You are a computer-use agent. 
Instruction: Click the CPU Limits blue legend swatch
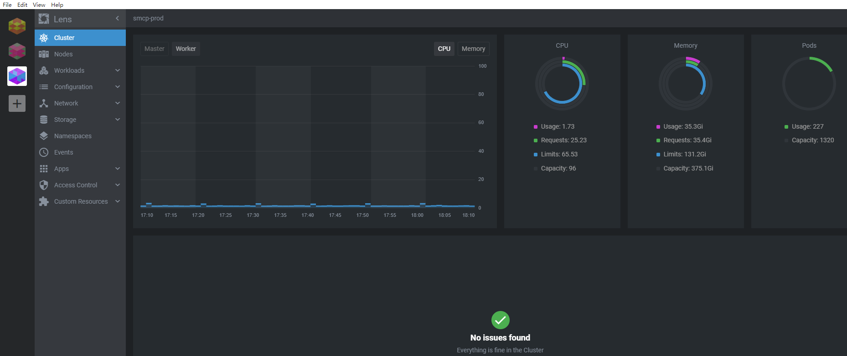[x=536, y=155]
